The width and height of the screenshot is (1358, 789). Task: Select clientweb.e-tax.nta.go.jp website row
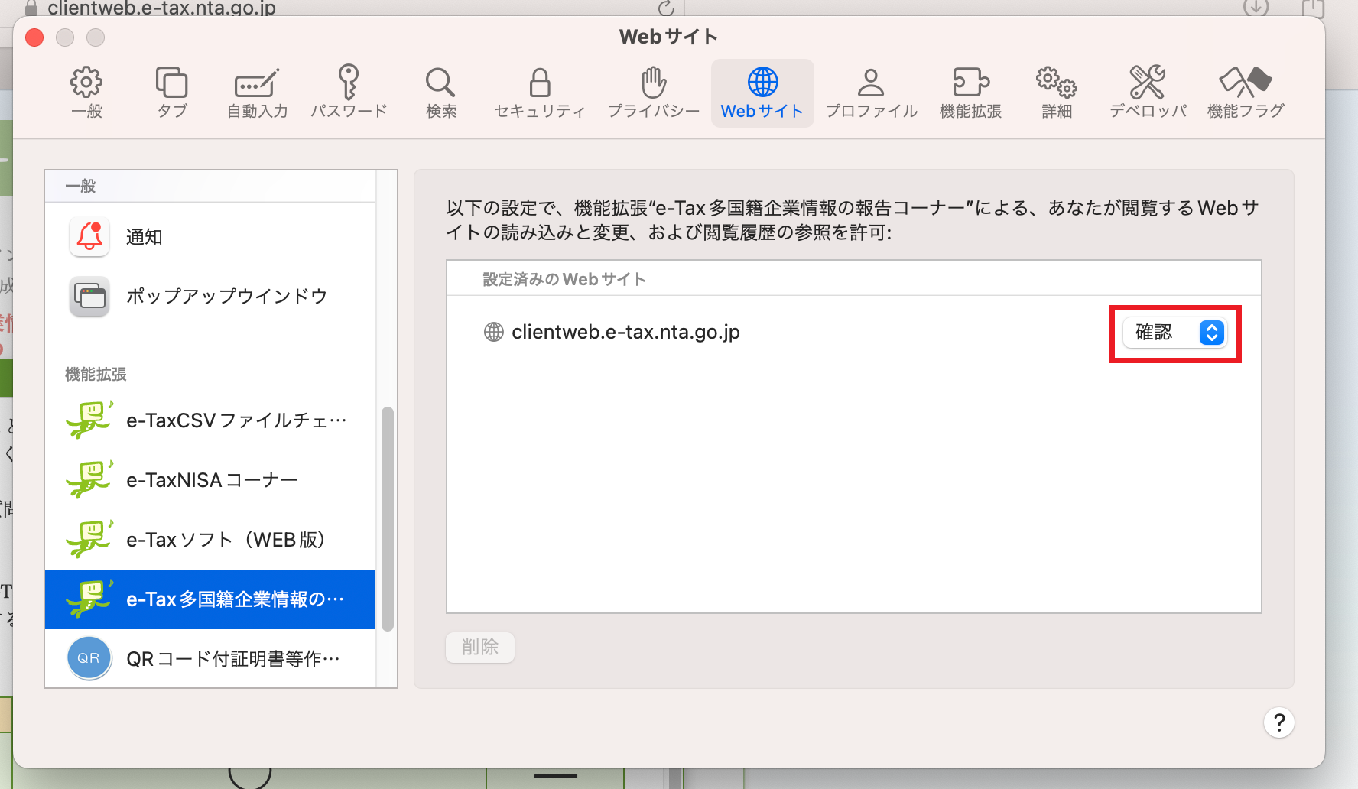click(853, 333)
